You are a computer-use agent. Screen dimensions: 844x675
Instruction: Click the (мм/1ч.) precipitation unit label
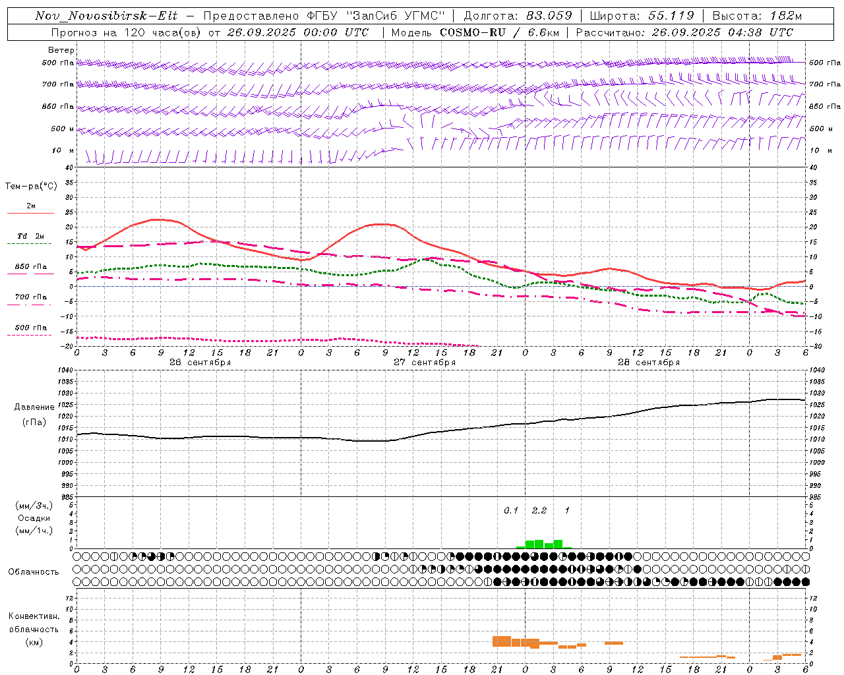tap(34, 531)
